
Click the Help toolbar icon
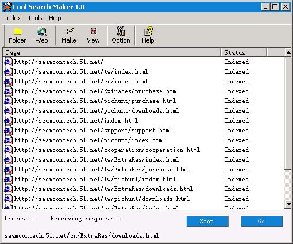click(x=148, y=36)
